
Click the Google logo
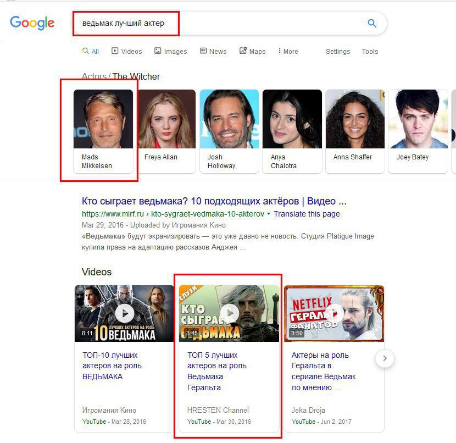[x=32, y=23]
